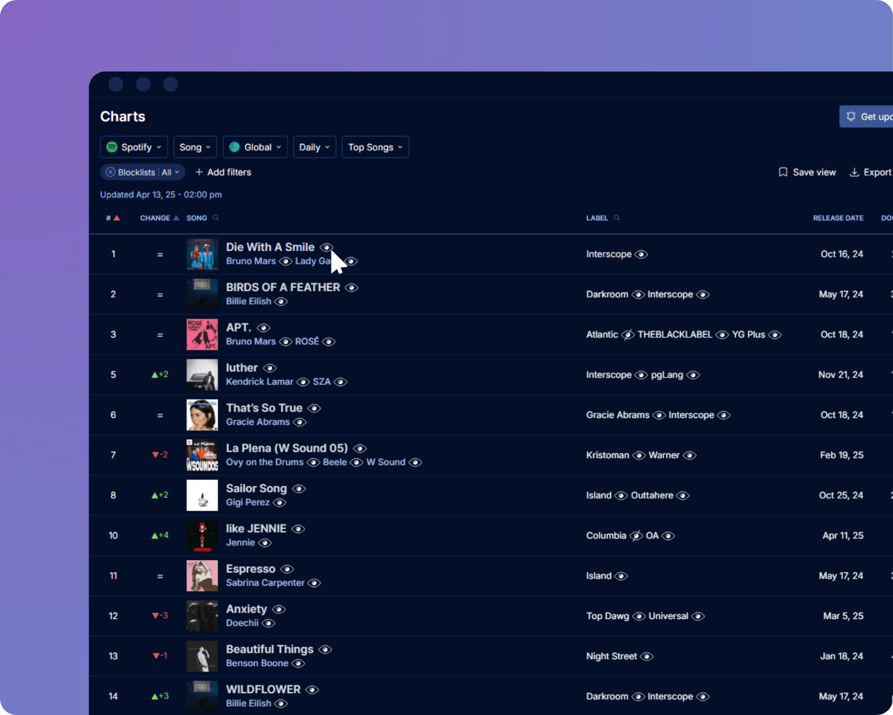Click the Spotify logo in the platform filter

(111, 147)
